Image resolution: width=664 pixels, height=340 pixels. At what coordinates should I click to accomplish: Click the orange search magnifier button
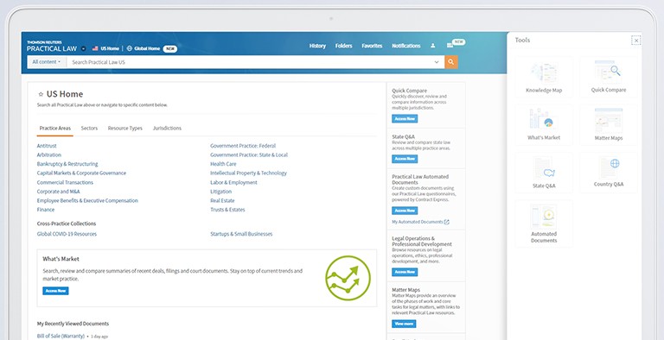(451, 62)
